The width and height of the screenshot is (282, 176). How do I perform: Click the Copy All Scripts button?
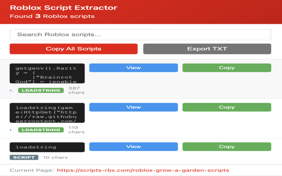click(74, 49)
